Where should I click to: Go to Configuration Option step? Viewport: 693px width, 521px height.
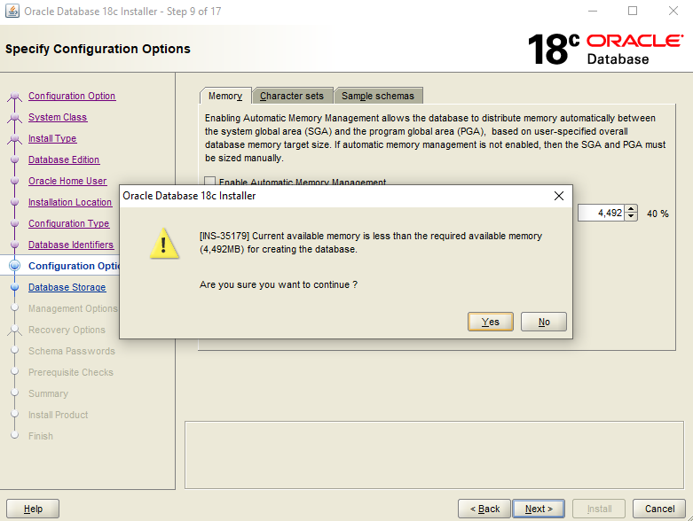pos(72,96)
